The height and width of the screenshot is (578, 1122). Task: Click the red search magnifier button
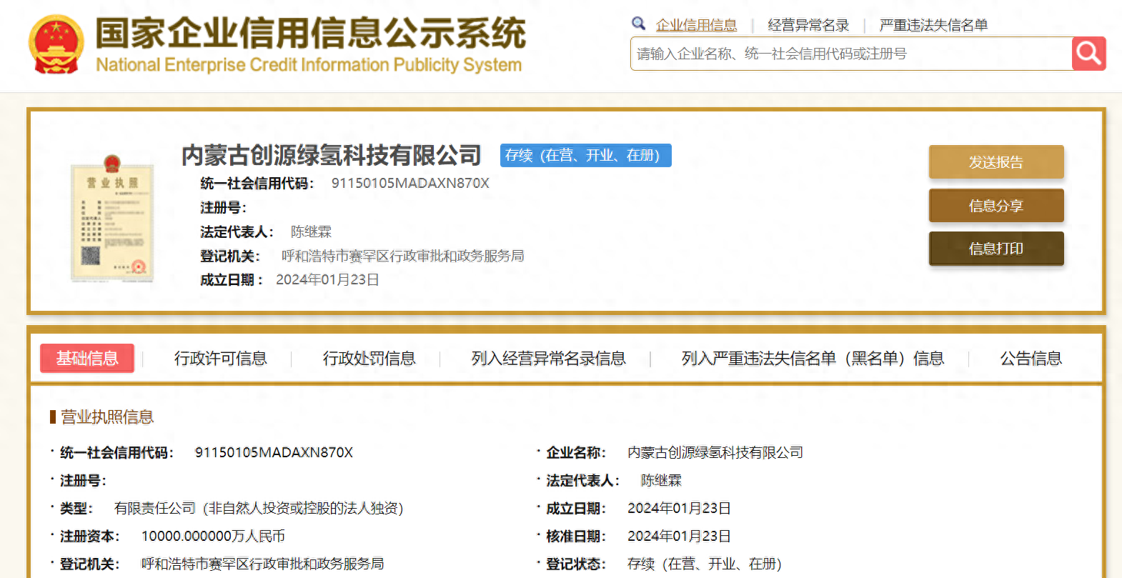point(1088,54)
